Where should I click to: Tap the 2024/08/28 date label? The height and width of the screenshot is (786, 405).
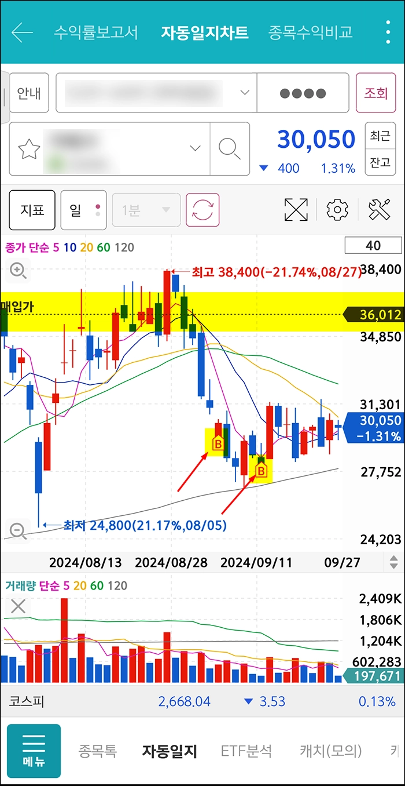(x=171, y=562)
